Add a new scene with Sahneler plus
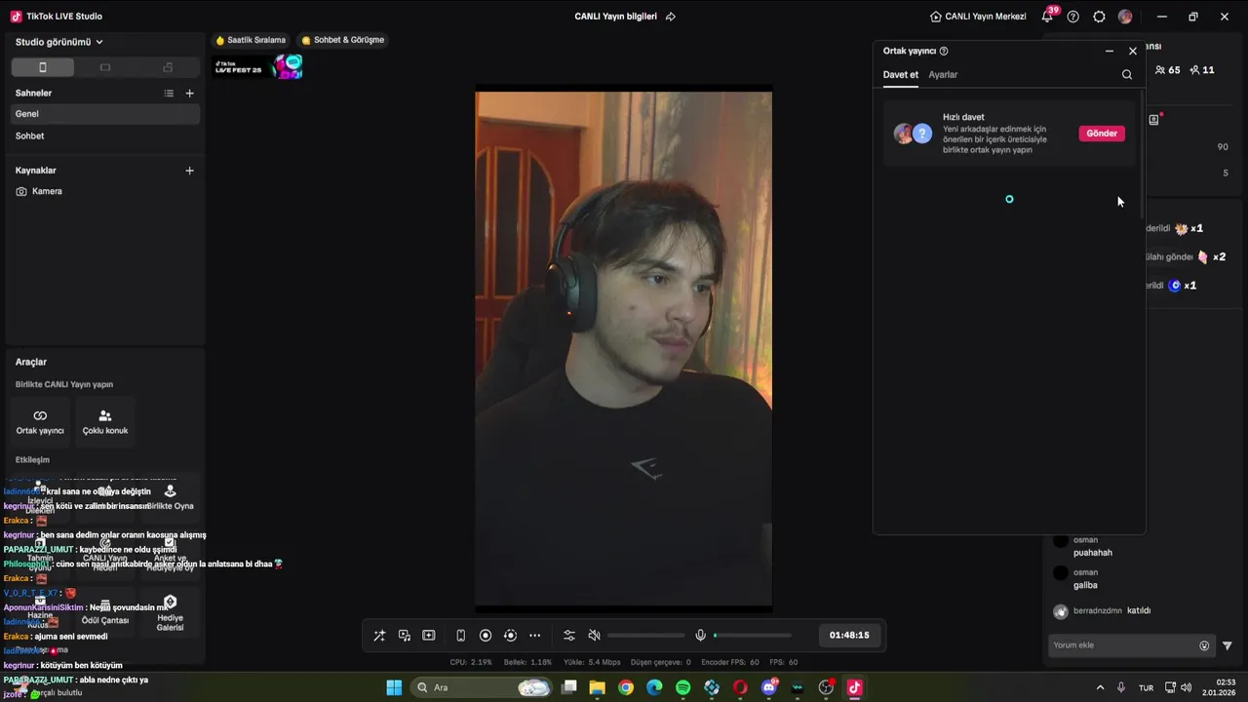Viewport: 1248px width, 702px height. [x=190, y=93]
